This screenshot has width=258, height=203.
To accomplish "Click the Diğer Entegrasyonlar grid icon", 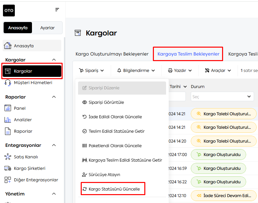I will click(x=8, y=180).
